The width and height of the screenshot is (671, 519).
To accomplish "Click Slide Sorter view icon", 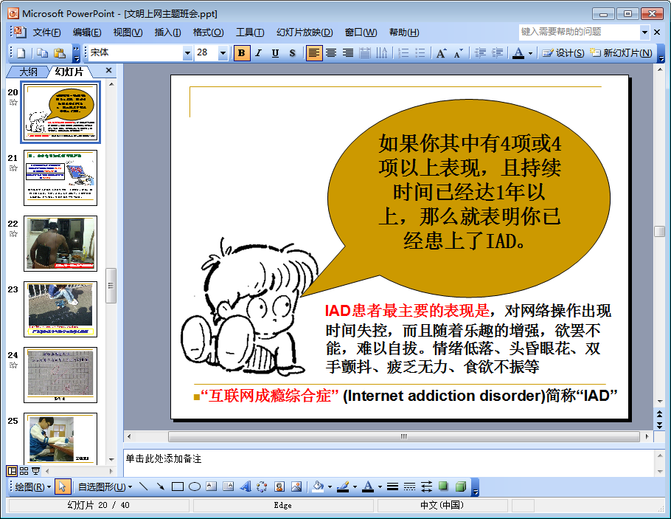I will (24, 471).
